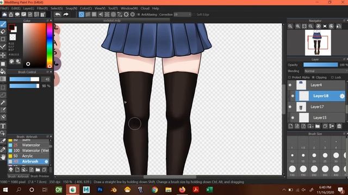Pick brush size 100 preset dot
The image size is (348, 195).
(293, 169)
